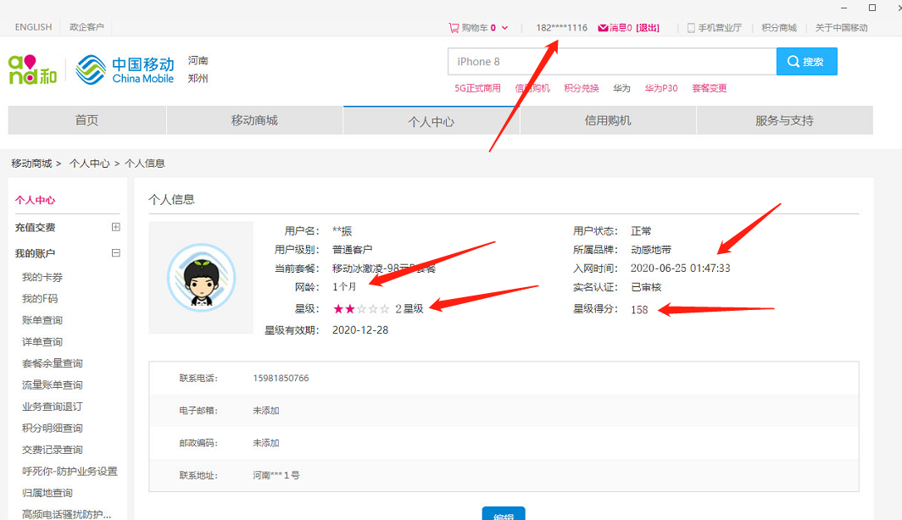
Task: Click the star rating stars
Action: (361, 309)
